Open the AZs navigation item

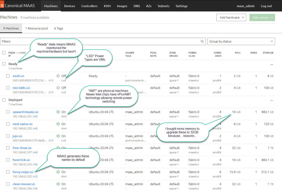pyautogui.click(x=149, y=6)
